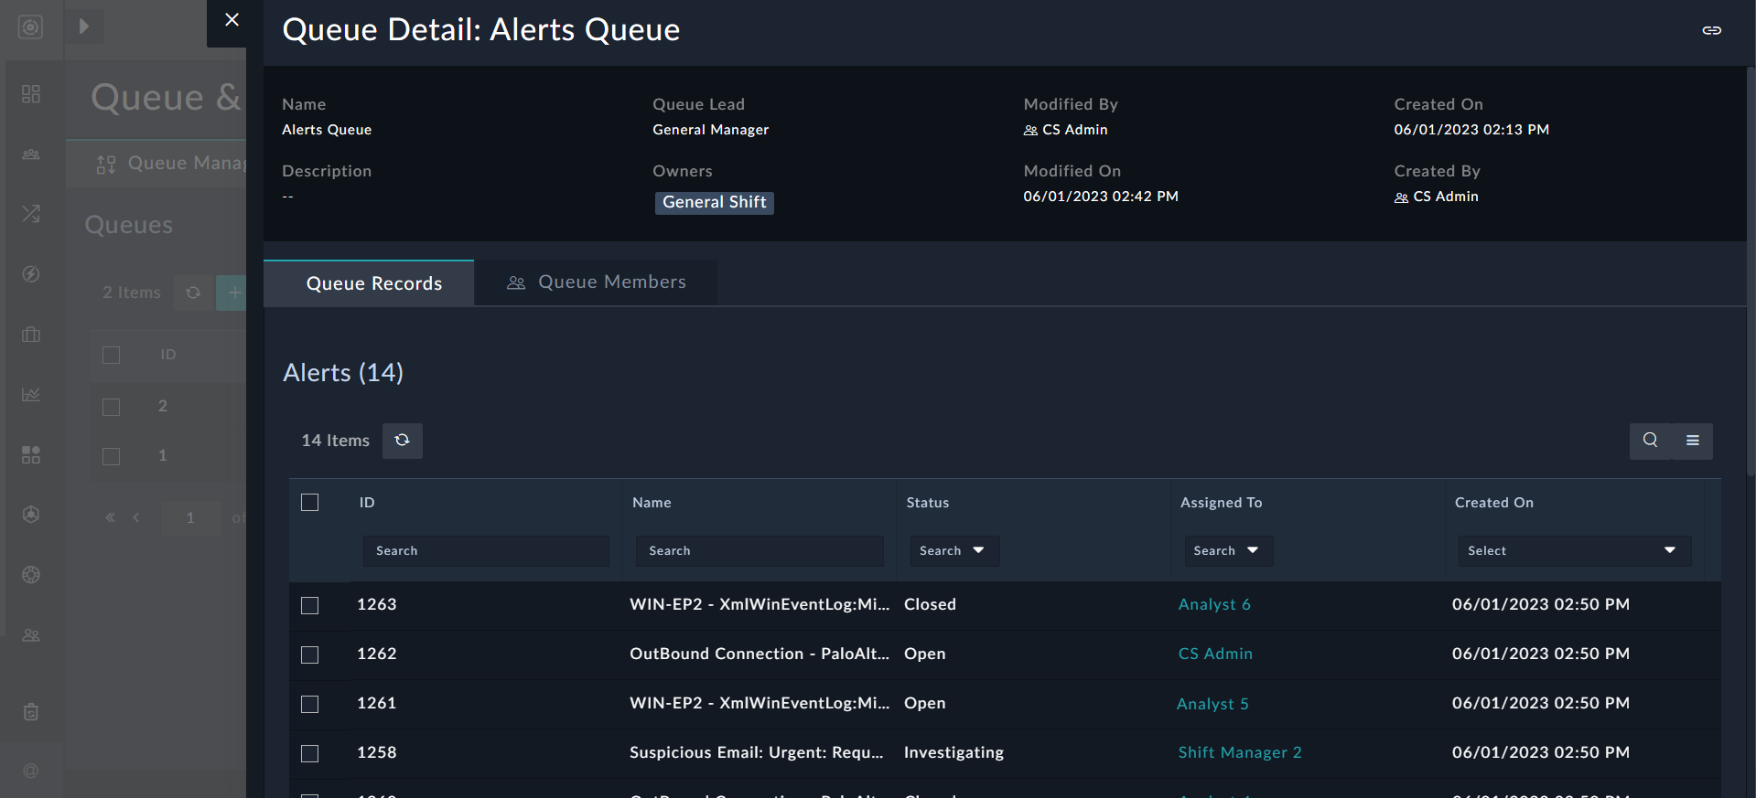Open the lightning bolt icon in sidebar
The height and width of the screenshot is (798, 1756).
coord(31,274)
